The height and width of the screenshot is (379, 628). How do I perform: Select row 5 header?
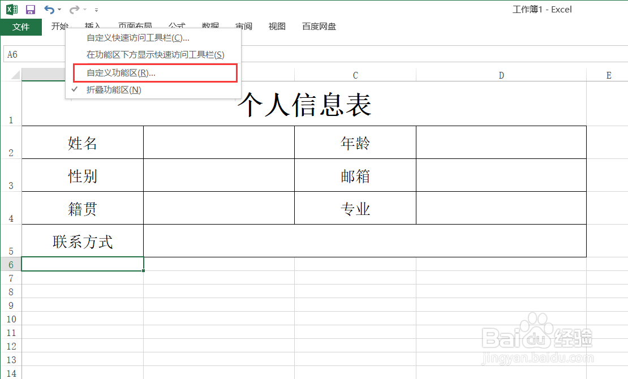pos(11,241)
